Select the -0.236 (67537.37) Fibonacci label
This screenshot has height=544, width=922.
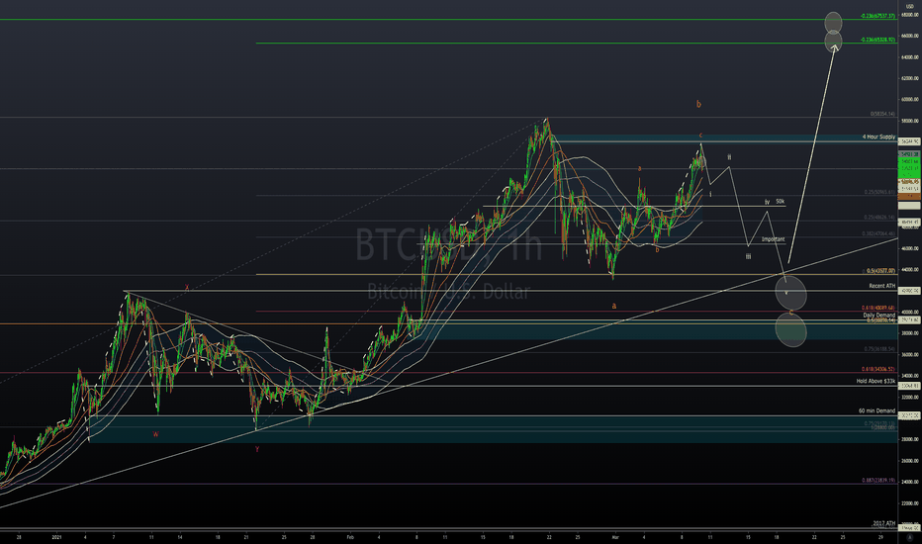(877, 16)
